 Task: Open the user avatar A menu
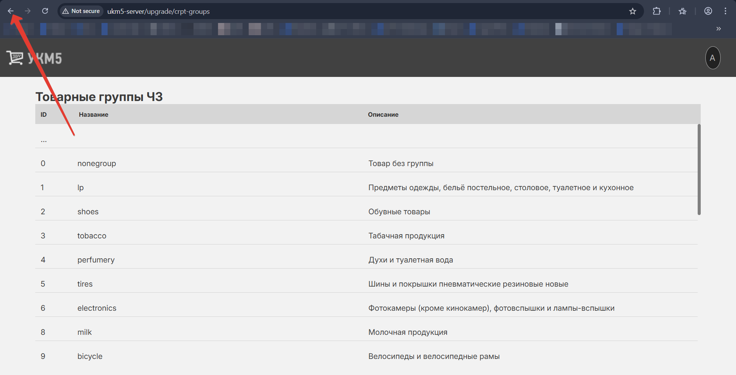[x=713, y=58]
